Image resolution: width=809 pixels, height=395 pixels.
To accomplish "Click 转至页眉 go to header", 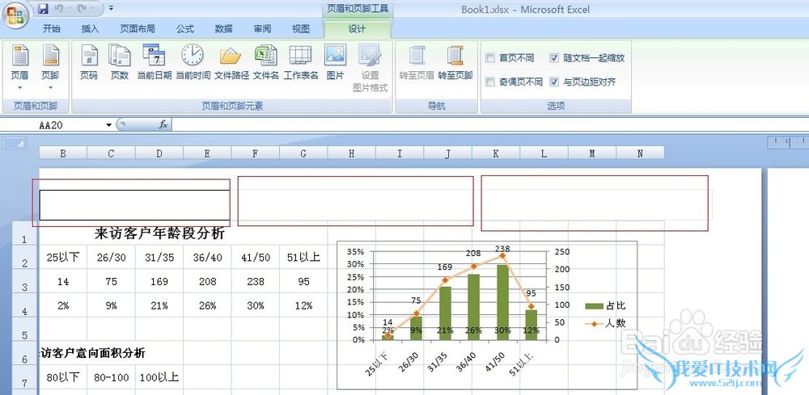I will 417,62.
